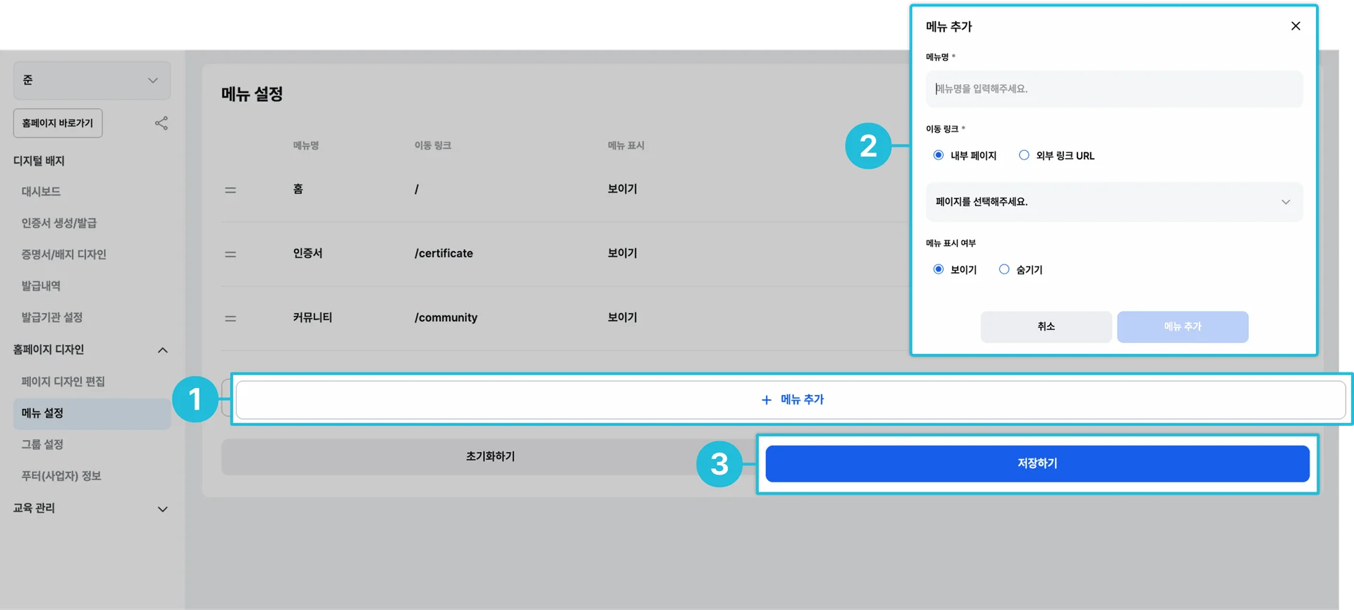
Task: Close the 메뉴 추가 dialog with X
Action: [x=1295, y=26]
